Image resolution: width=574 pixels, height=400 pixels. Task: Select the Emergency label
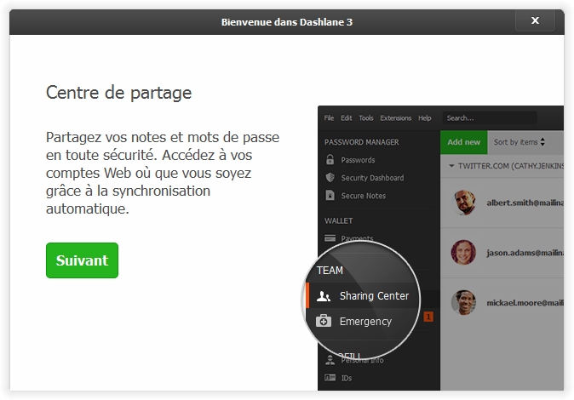click(365, 322)
